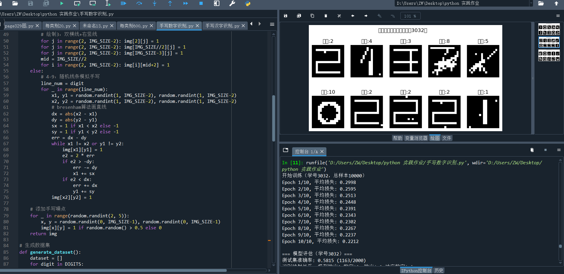
Task: Open the console tab browser icon
Action: (x=286, y=150)
